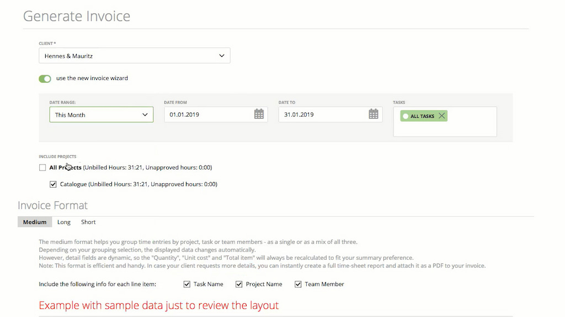565x317 pixels.
Task: Expand the Tasks selection box
Action: [445, 122]
